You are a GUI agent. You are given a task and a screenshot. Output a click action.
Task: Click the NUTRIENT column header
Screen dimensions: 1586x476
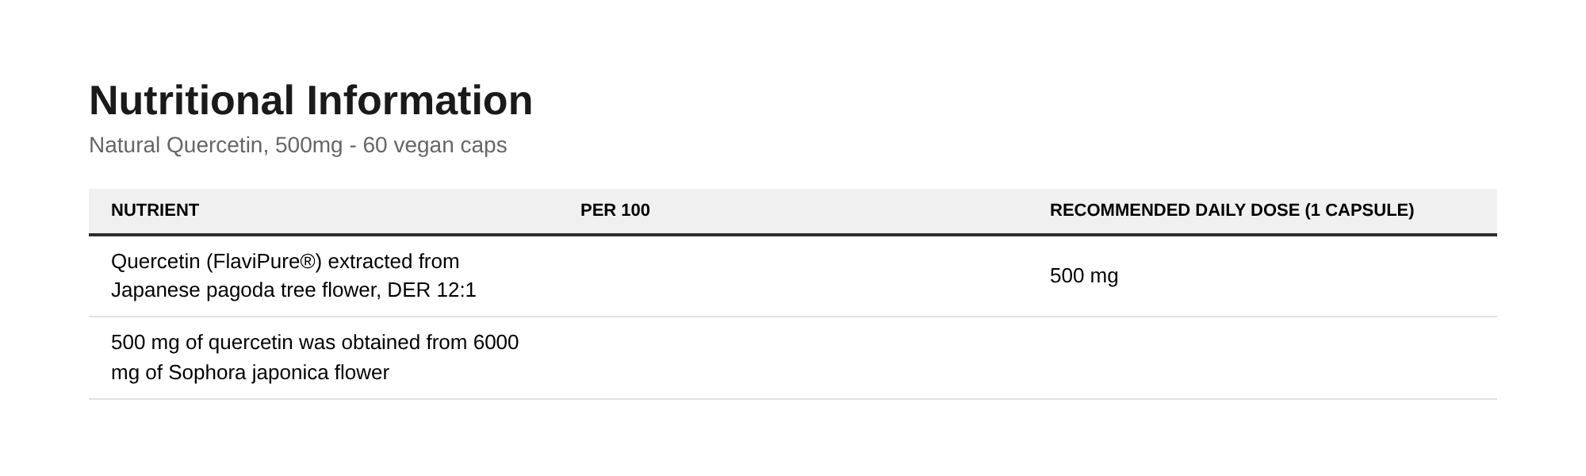pyautogui.click(x=155, y=210)
